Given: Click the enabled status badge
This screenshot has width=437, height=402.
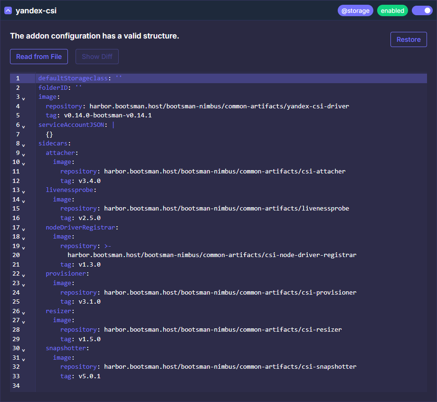Looking at the screenshot, I should pyautogui.click(x=392, y=10).
